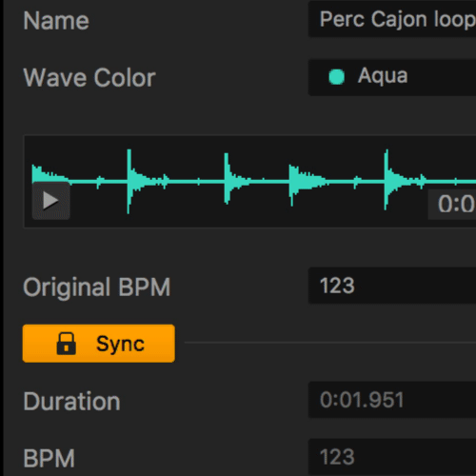Play the sample waveform preview
Screen dimensions: 476x476
[50, 201]
